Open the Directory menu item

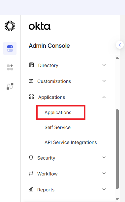[48, 65]
